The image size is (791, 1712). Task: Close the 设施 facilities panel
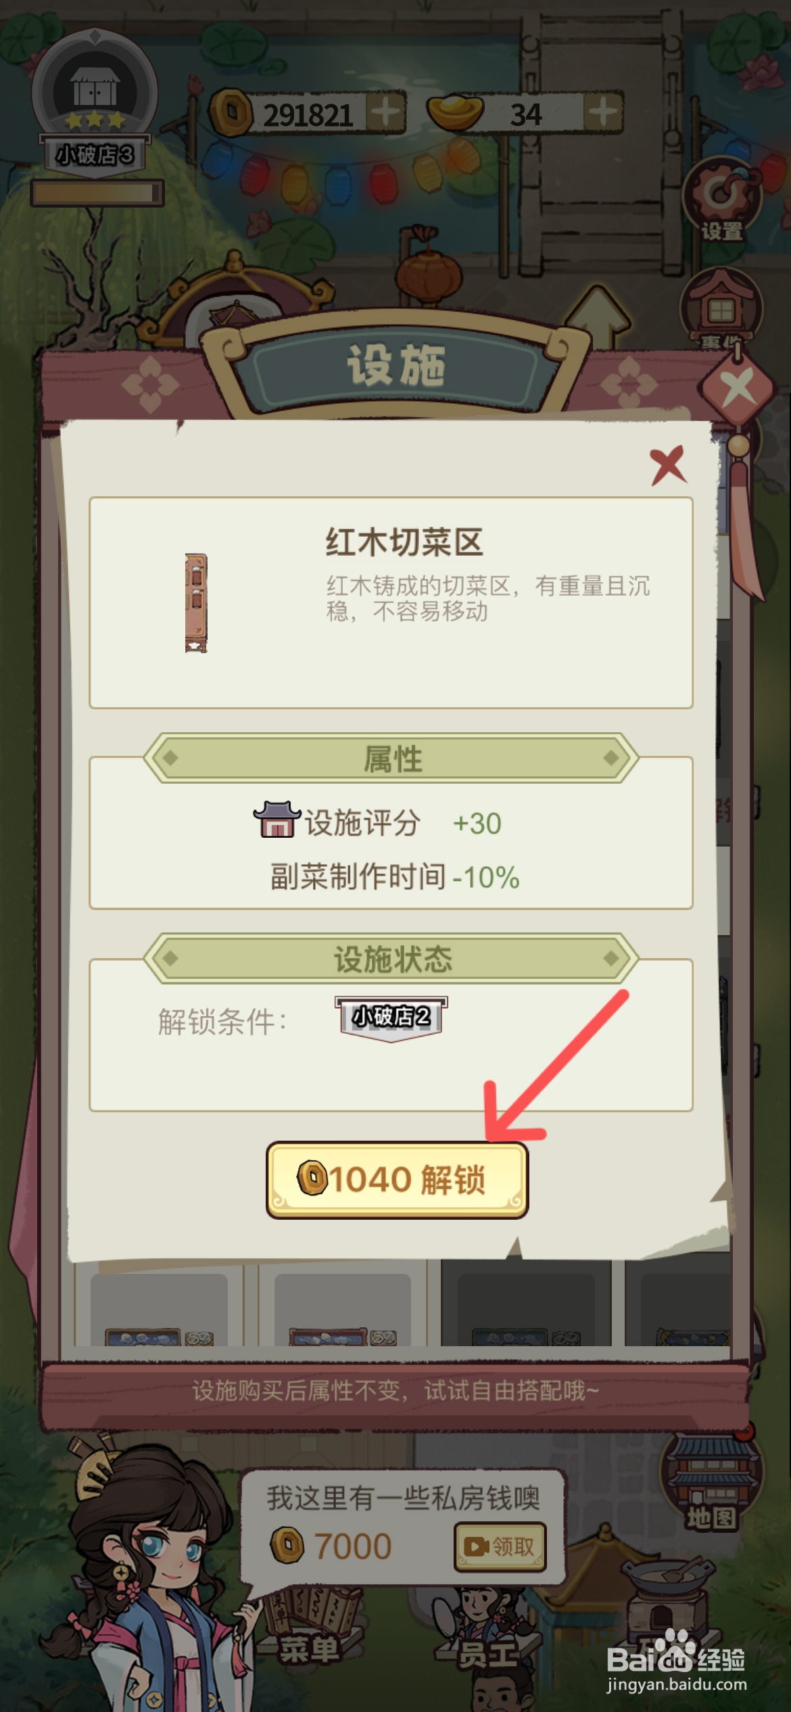(x=738, y=387)
